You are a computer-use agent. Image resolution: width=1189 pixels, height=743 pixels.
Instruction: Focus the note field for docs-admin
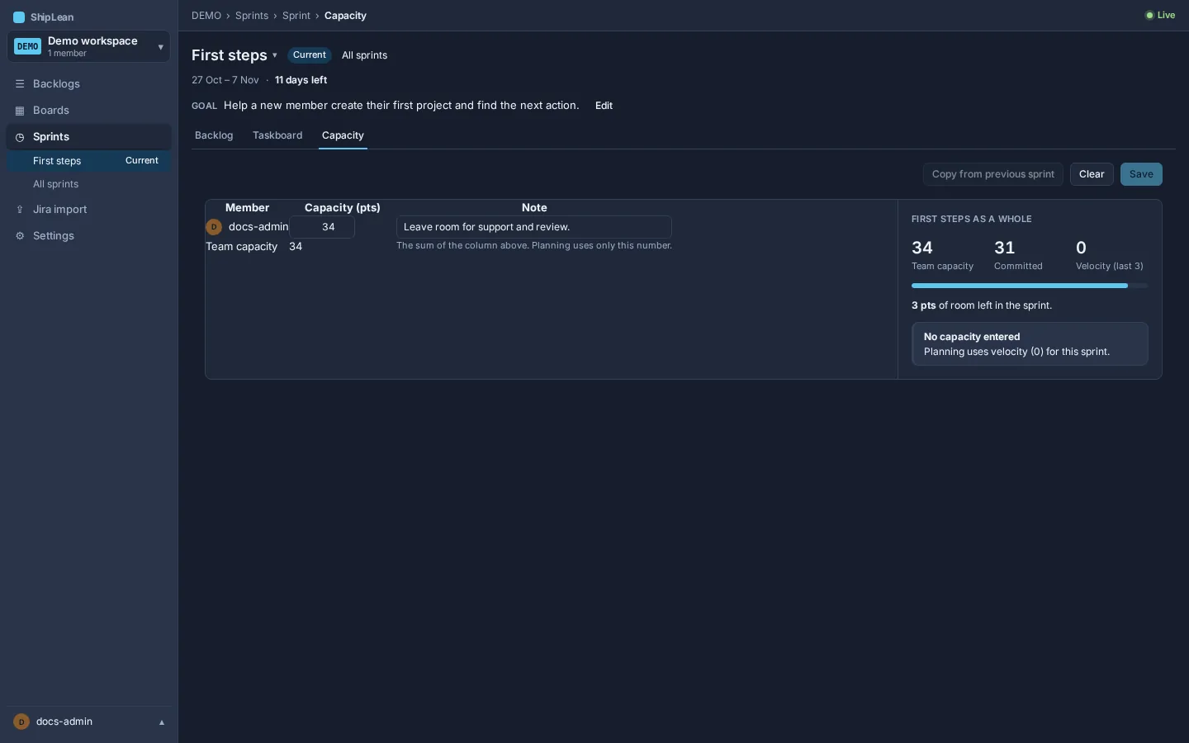point(534,227)
